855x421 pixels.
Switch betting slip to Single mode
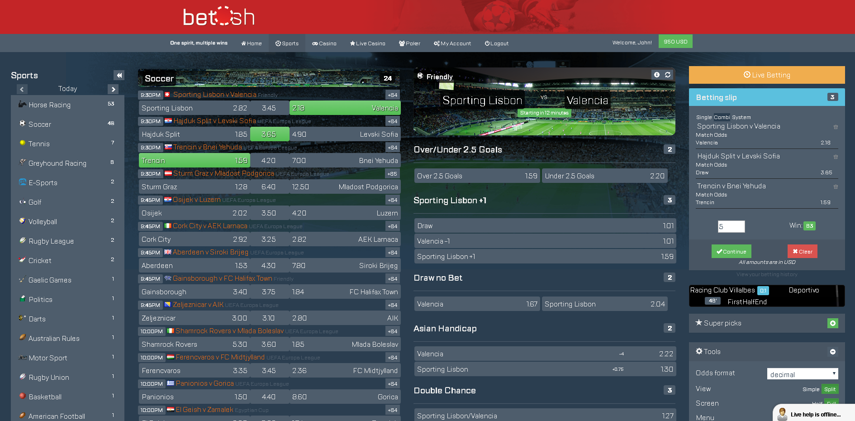[x=703, y=117]
